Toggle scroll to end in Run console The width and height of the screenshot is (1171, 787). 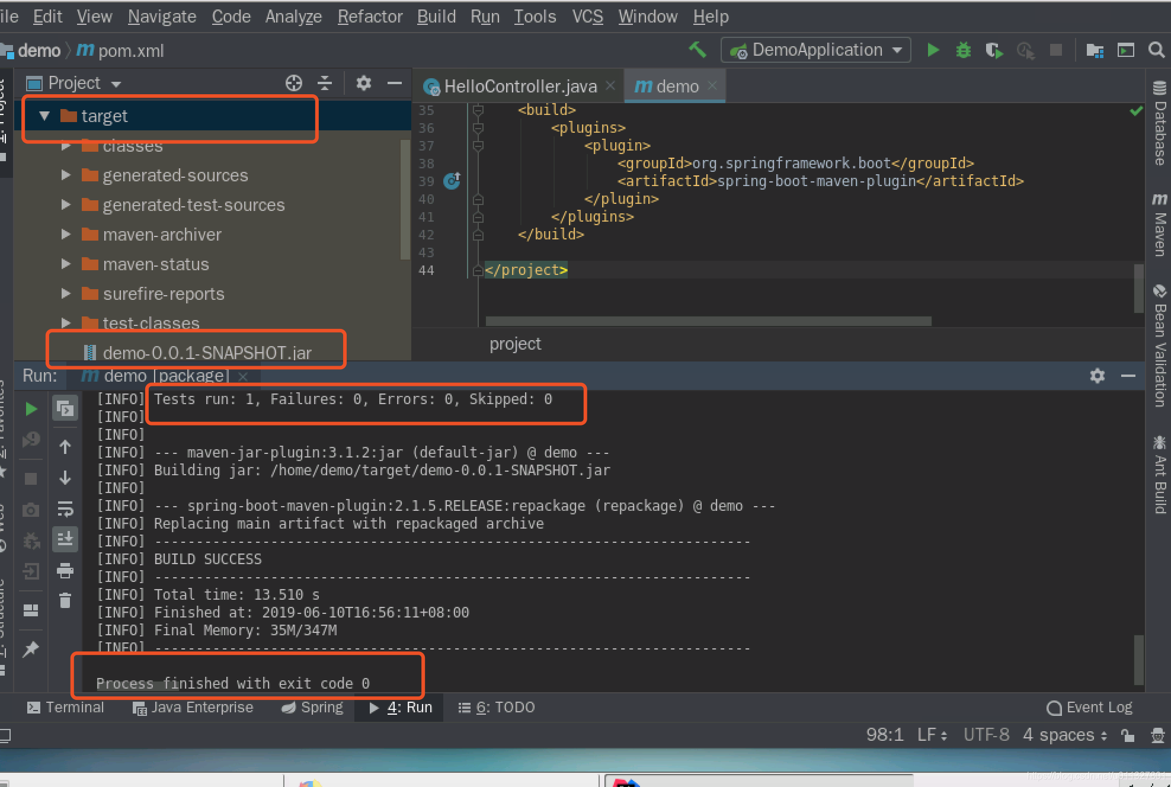coord(65,539)
